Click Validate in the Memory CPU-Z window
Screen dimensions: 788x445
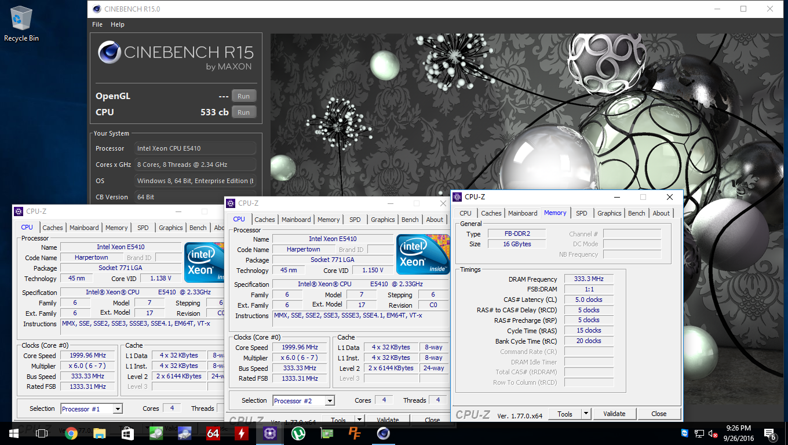click(614, 414)
